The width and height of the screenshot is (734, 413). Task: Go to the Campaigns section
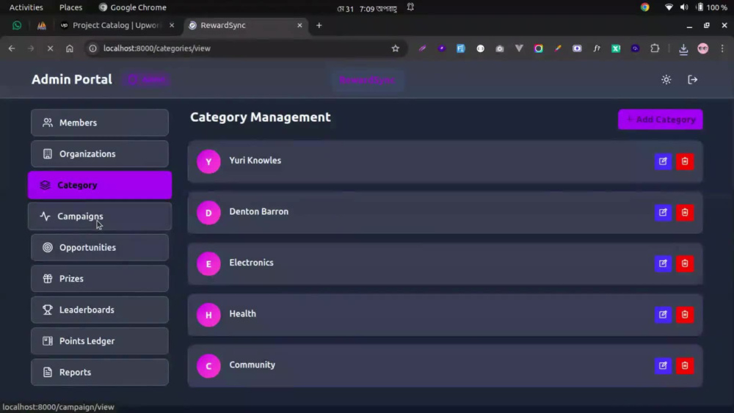[100, 216]
